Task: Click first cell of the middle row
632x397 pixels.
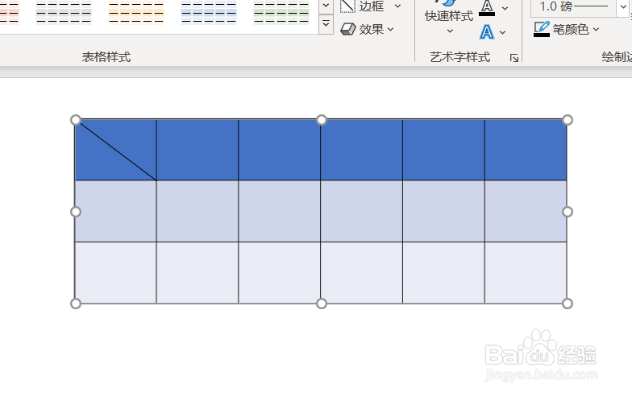Action: pyautogui.click(x=116, y=211)
